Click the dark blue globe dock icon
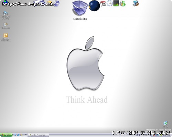 pos(94,6)
